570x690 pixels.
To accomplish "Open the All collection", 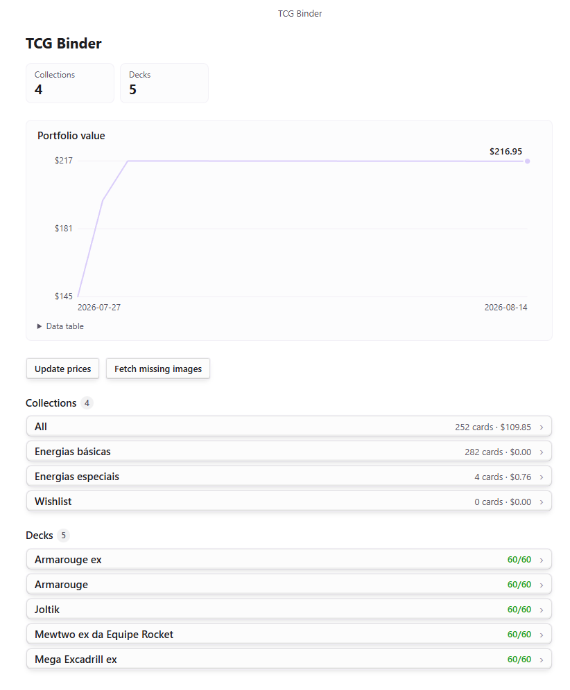I will click(x=289, y=427).
